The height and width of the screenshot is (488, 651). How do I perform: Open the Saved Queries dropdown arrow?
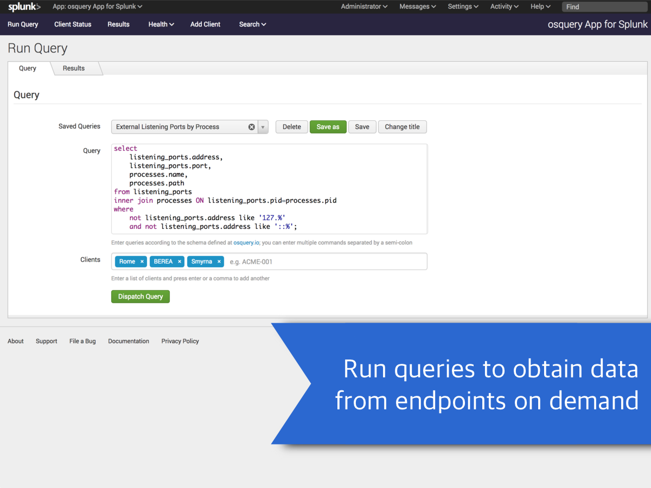coord(263,127)
